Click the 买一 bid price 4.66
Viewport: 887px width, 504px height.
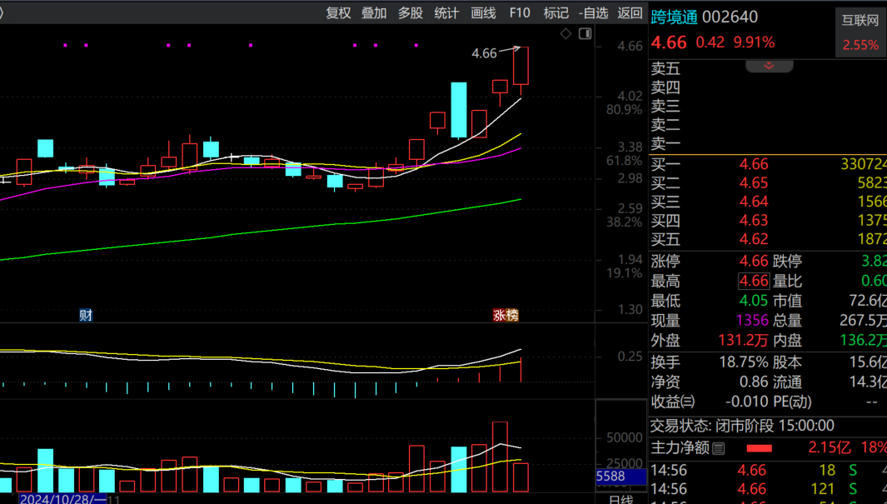(754, 164)
